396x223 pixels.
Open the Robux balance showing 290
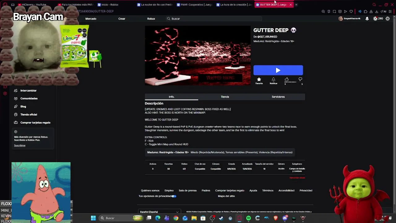[x=378, y=19]
